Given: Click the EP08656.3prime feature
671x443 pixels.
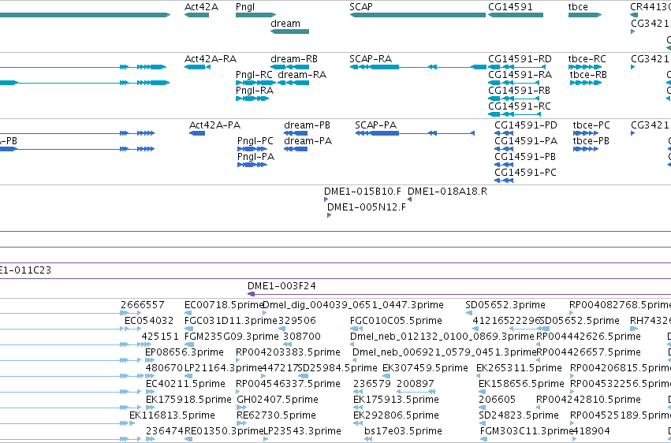Looking at the screenshot, I should click(149, 360).
